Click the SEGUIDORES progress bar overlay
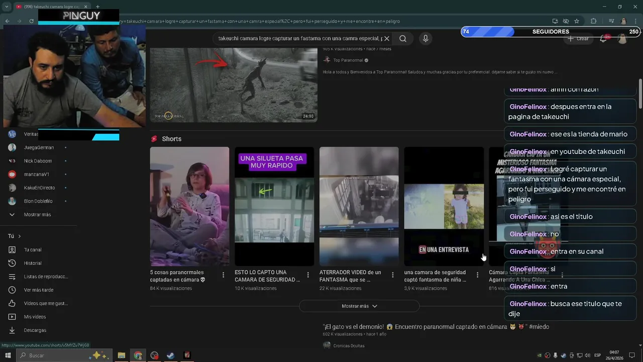Image resolution: width=643 pixels, height=362 pixels. [x=551, y=32]
